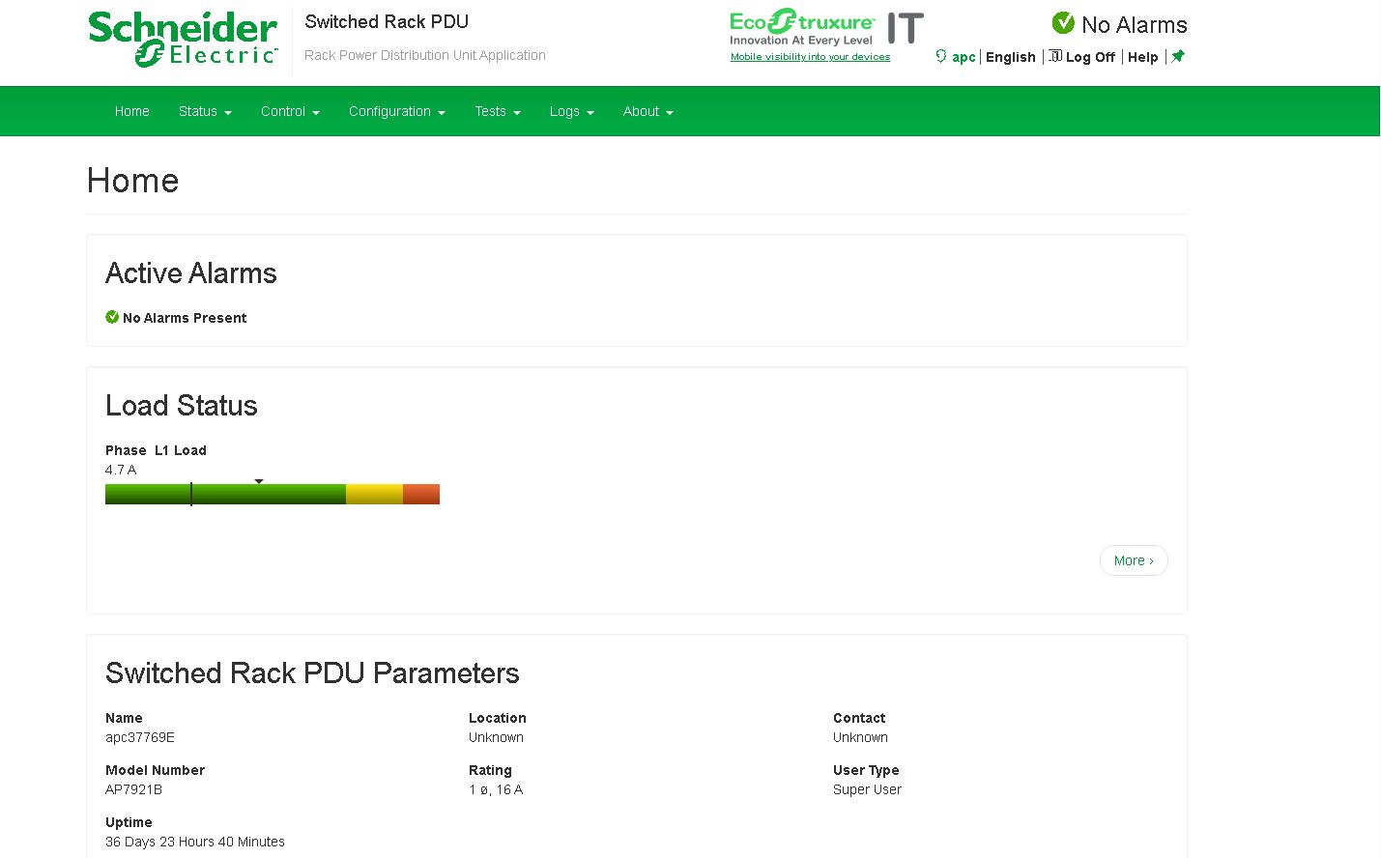
Task: Click the 'Rating' field label
Action: pyautogui.click(x=490, y=770)
